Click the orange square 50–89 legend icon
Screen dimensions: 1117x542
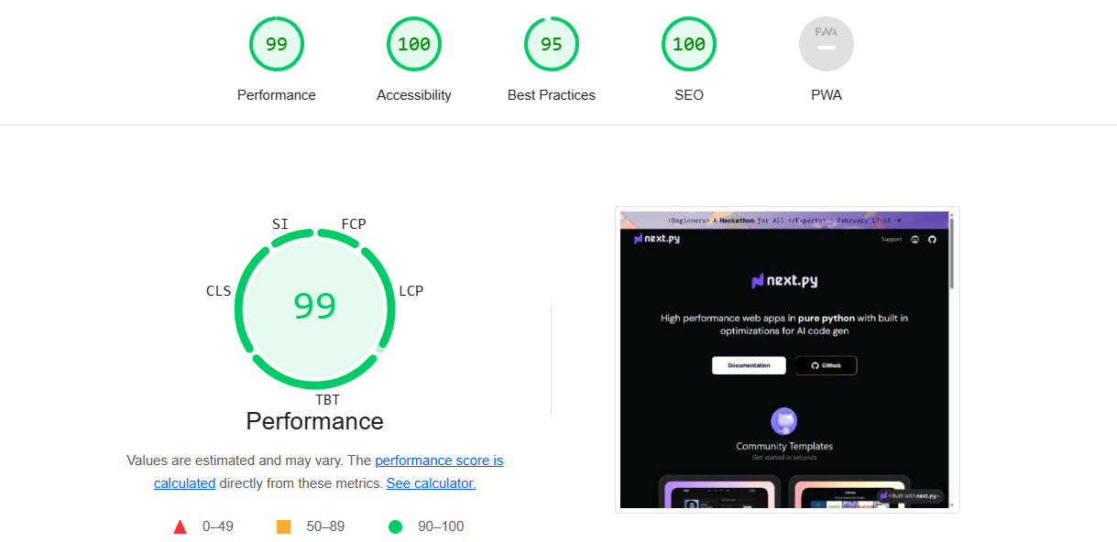(283, 526)
